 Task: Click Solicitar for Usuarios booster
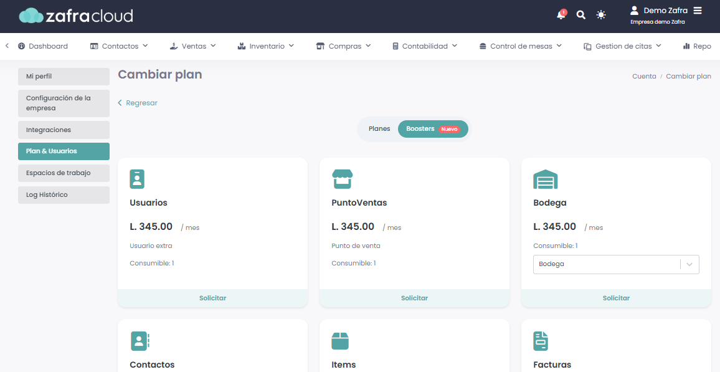[x=212, y=298]
